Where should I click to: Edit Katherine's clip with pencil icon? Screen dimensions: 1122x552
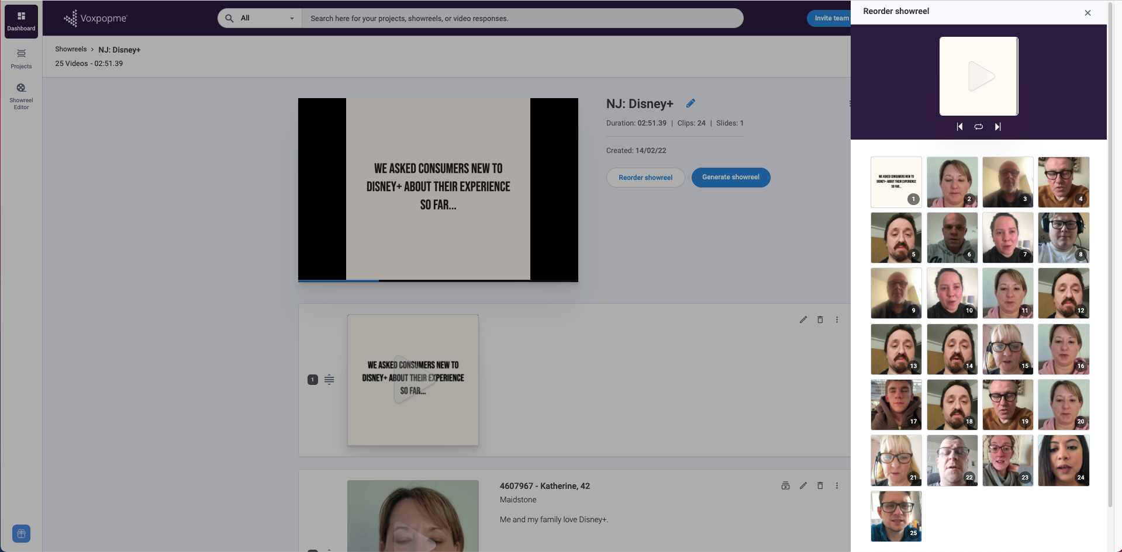click(x=803, y=485)
